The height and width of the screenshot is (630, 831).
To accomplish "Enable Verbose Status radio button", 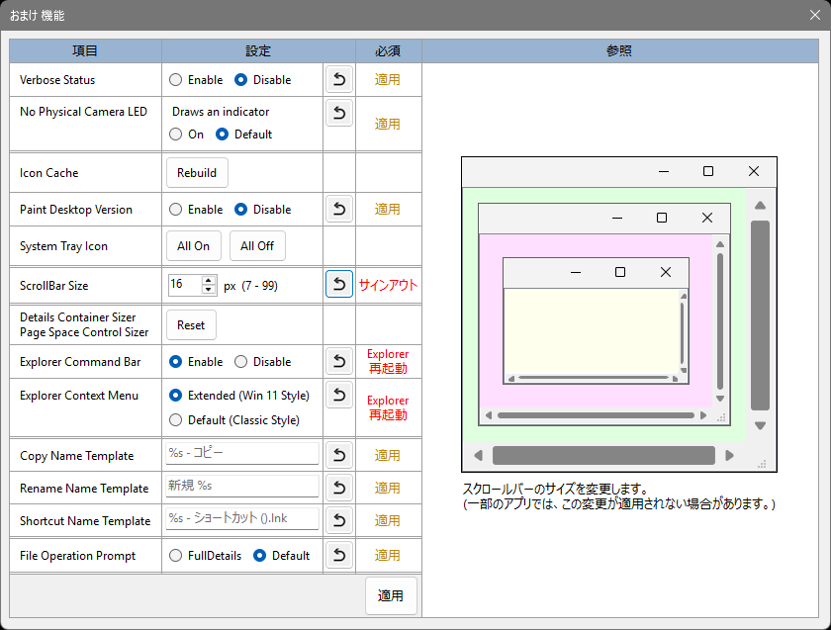I will pyautogui.click(x=175, y=80).
